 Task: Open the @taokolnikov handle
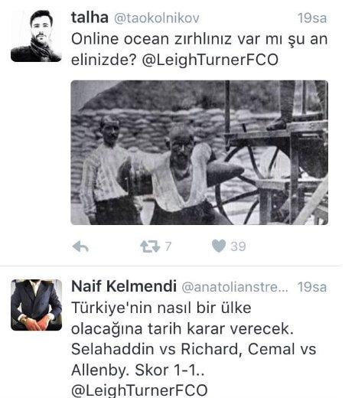pos(157,18)
